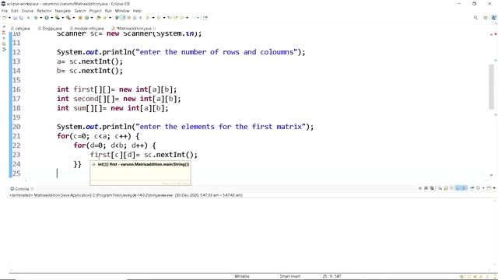Click the Open Console icon
The image size is (498, 280).
pyautogui.click(x=489, y=188)
